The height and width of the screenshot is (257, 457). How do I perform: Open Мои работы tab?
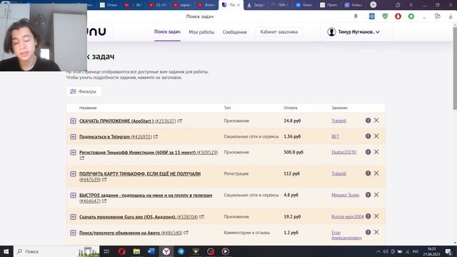[x=201, y=32]
